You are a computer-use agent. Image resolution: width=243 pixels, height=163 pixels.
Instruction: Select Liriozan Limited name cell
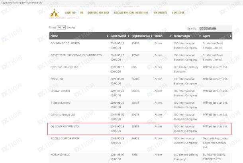(60, 91)
